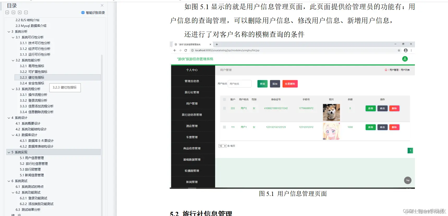
Task: Click the 智能识别目录 link text
Action: (95, 13)
